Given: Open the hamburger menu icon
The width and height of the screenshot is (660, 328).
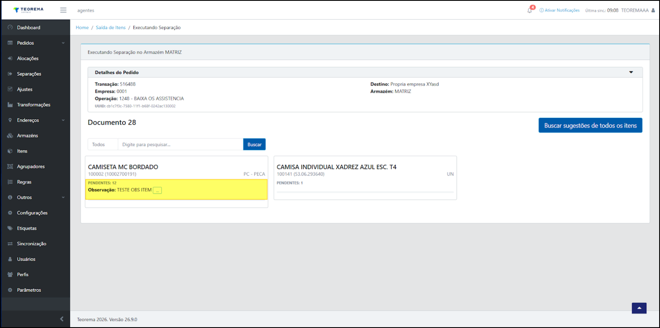Looking at the screenshot, I should [x=63, y=10].
